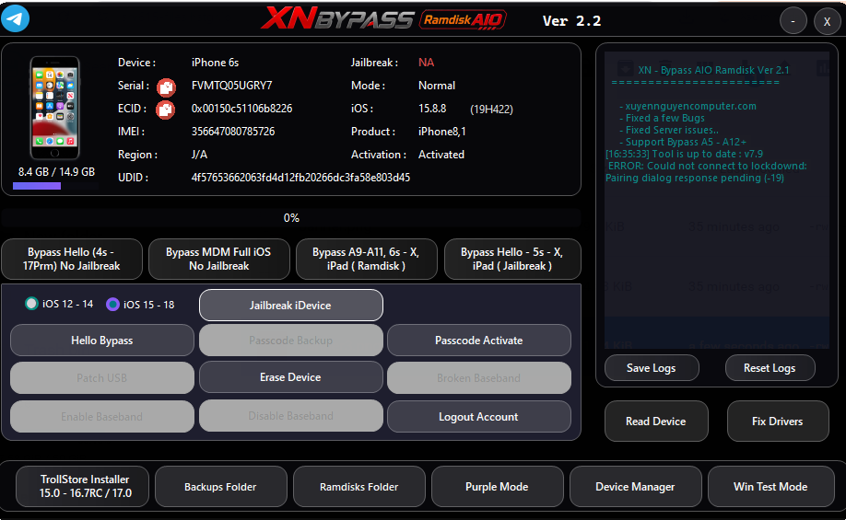
Task: Click the Region value J/A
Action: pos(199,155)
